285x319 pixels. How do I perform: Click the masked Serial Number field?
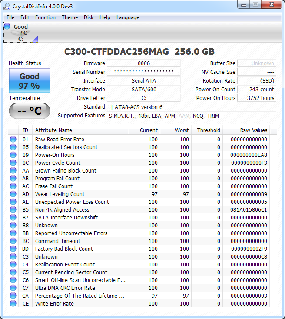[x=144, y=72]
